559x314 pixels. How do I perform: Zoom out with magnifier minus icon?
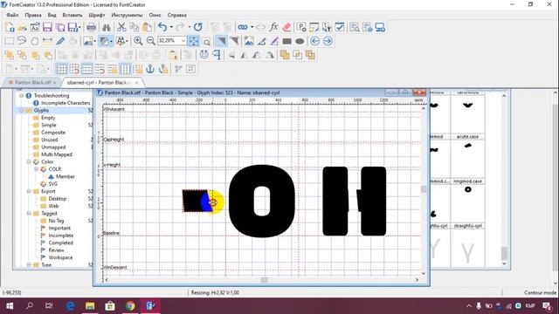(151, 41)
